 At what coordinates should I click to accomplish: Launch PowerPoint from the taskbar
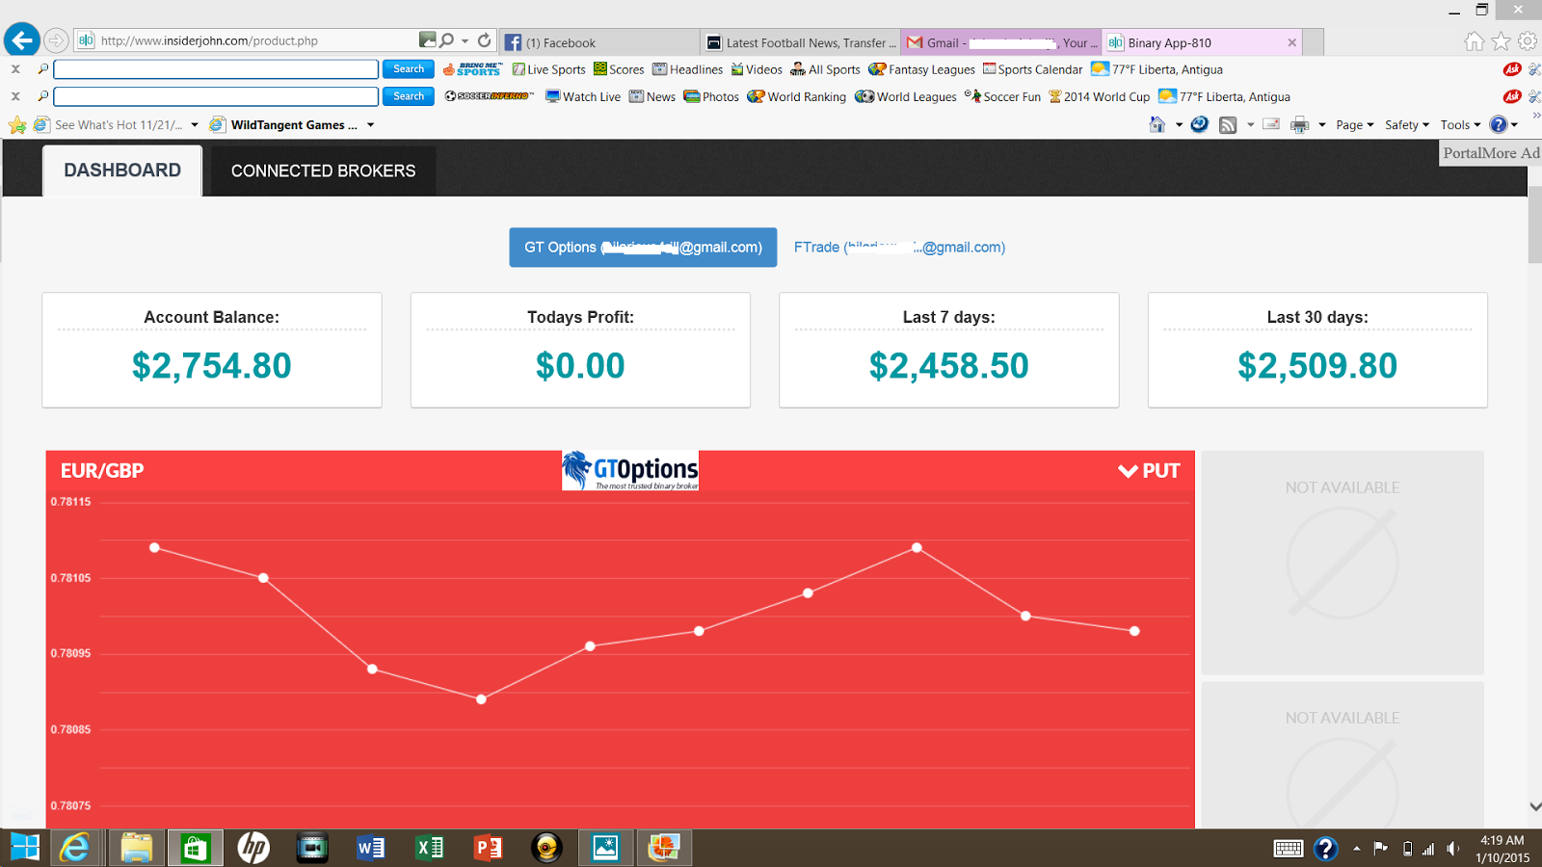pos(489,848)
